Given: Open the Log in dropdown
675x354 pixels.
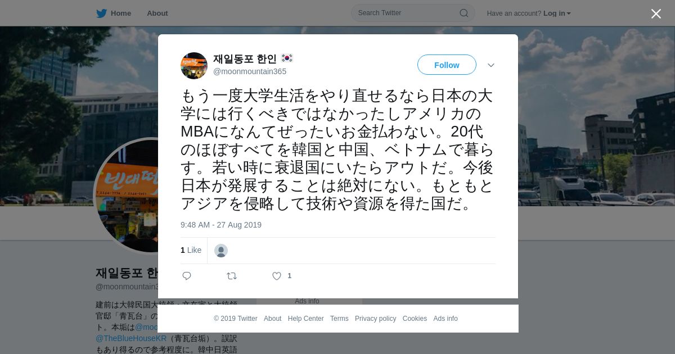Looking at the screenshot, I should click(x=557, y=13).
